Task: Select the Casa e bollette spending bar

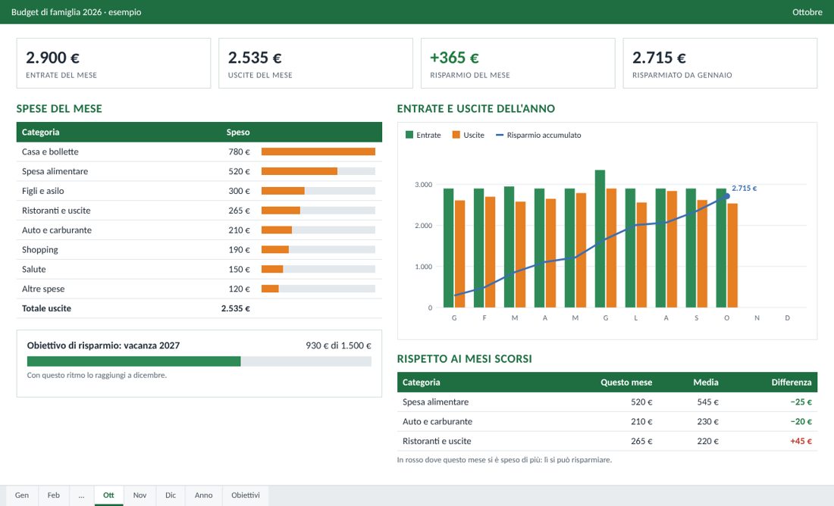Action: pyautogui.click(x=318, y=151)
